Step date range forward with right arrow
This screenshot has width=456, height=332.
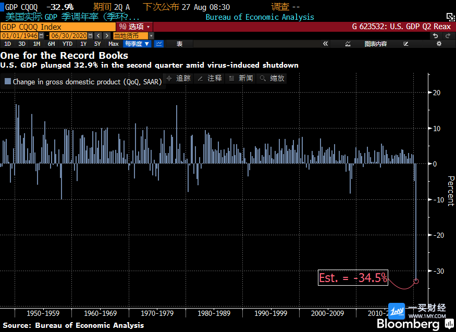[x=107, y=36]
